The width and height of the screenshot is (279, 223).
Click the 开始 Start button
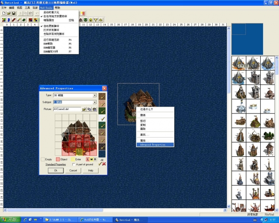pyautogui.click(x=10, y=220)
